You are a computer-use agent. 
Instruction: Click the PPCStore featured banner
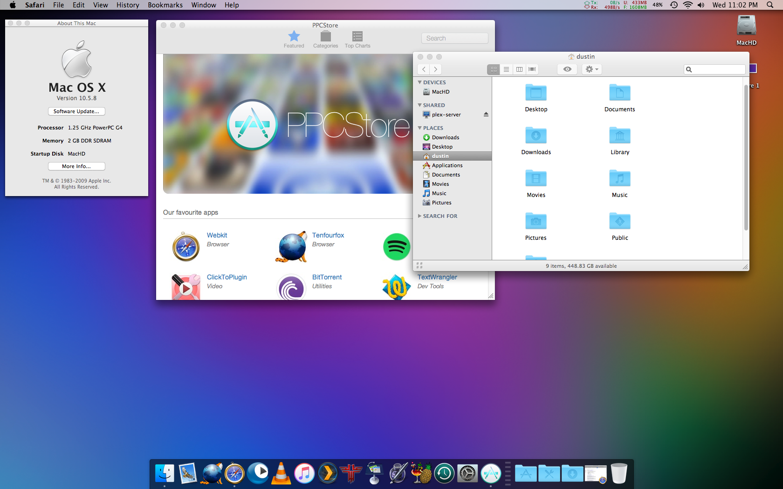[x=288, y=124]
